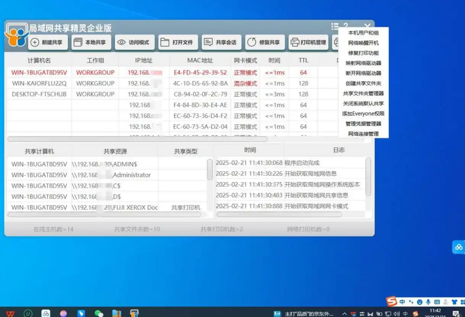Click 添加Everyone权限 in the menu
The width and height of the screenshot is (465, 317).
coord(363,114)
